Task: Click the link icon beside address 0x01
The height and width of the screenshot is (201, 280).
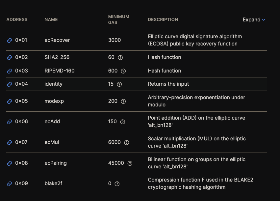Action: coord(10,41)
